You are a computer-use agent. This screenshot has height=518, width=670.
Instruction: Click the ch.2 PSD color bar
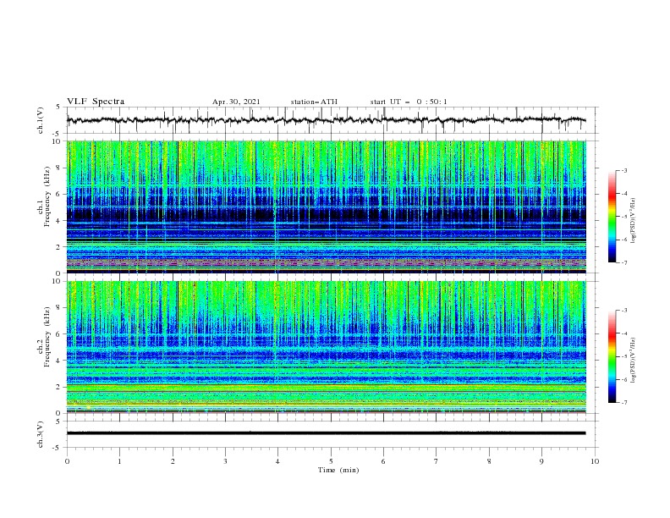[612, 356]
